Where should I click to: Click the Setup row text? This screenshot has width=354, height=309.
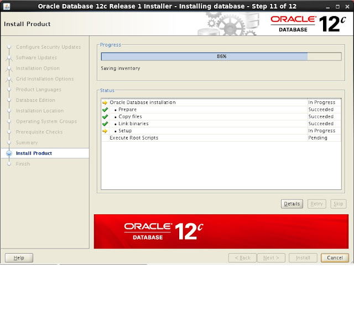pos(125,131)
